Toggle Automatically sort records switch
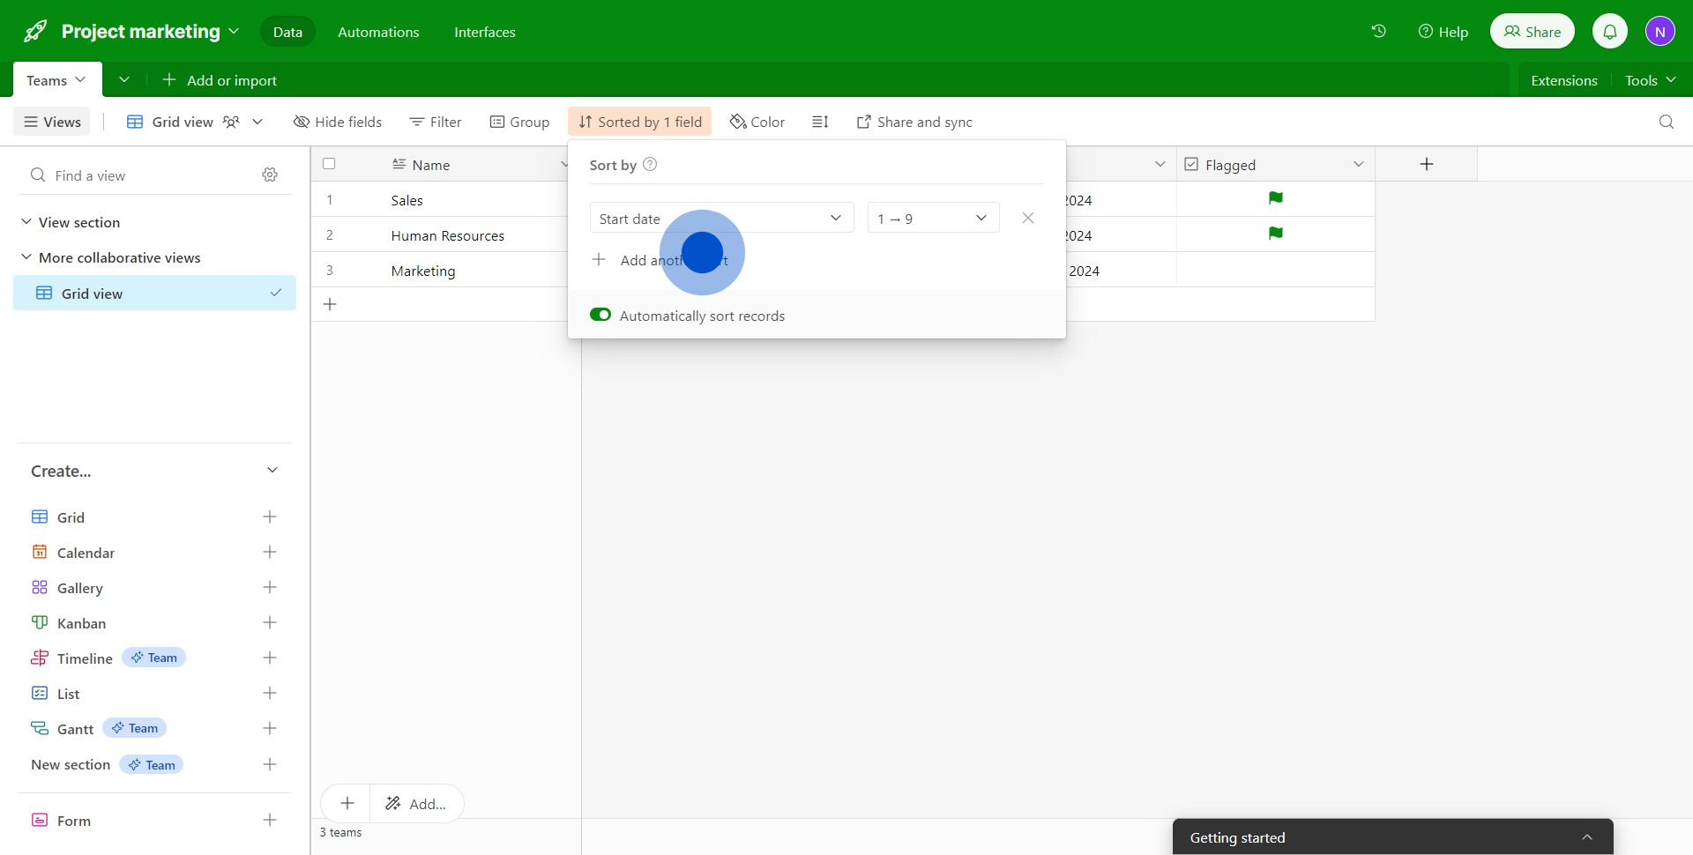Viewport: 1693px width, 855px height. pyautogui.click(x=600, y=316)
